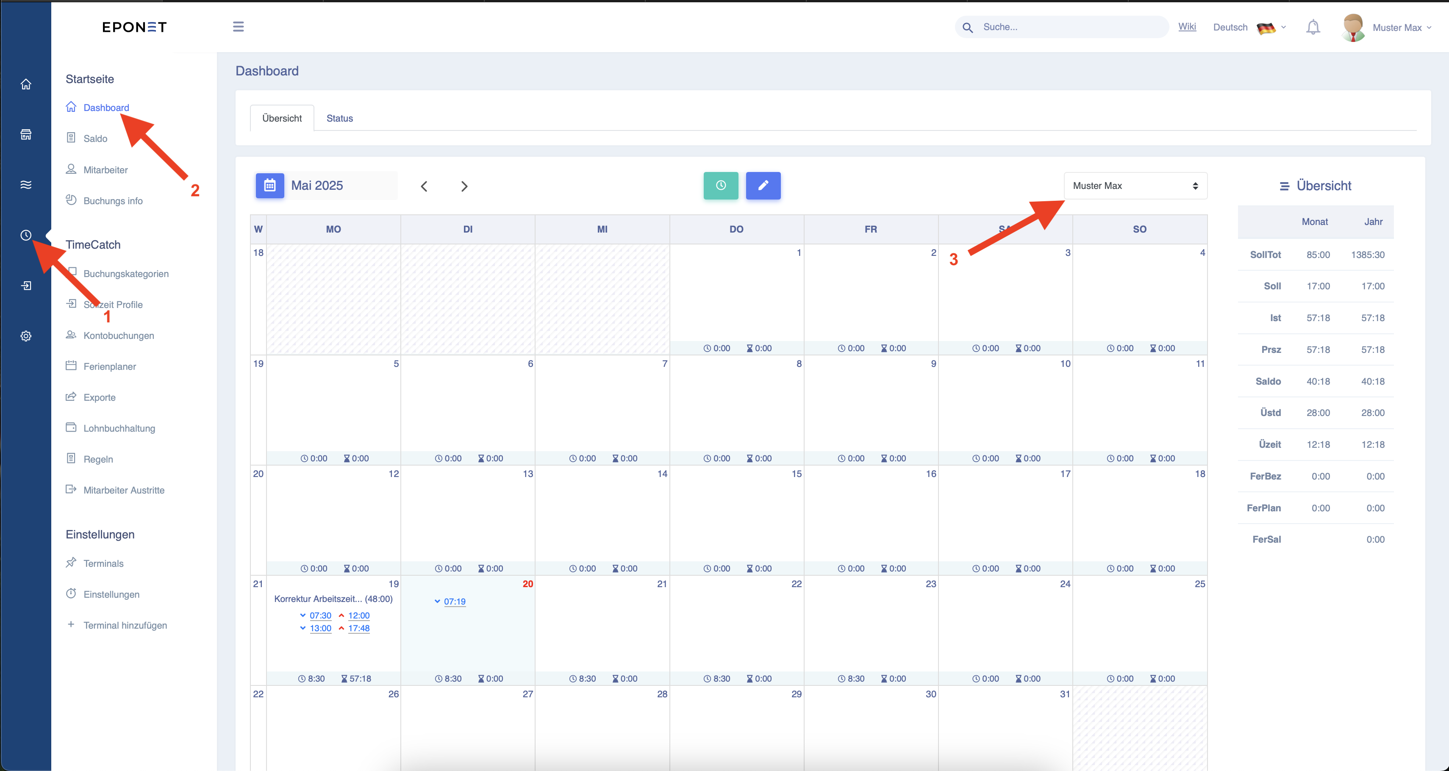Open the Wiki link
This screenshot has width=1449, height=771.
1187,26
